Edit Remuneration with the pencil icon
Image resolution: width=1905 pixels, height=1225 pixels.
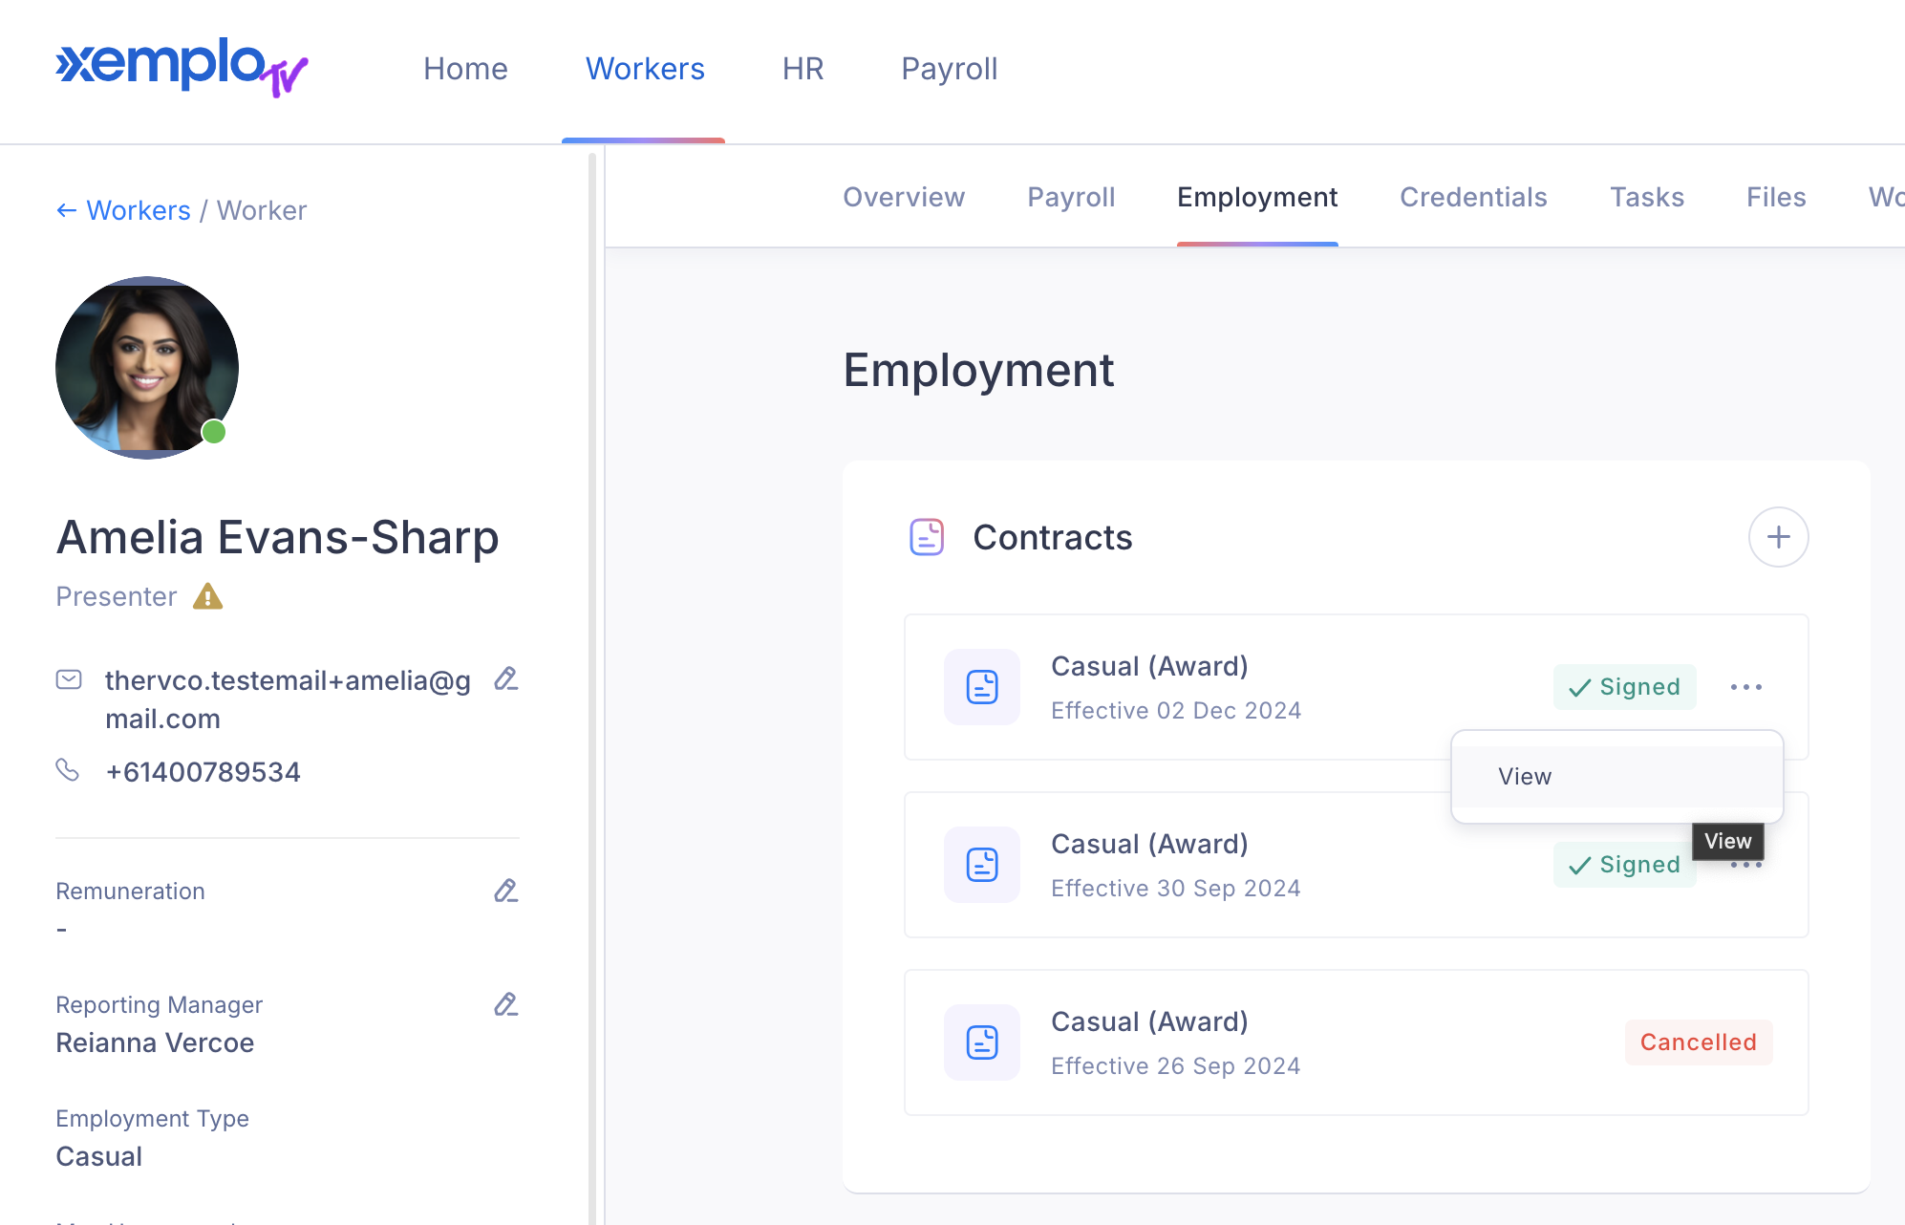coord(505,891)
